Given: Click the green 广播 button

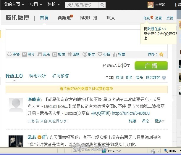Looking at the screenshot, I should click(151, 66).
